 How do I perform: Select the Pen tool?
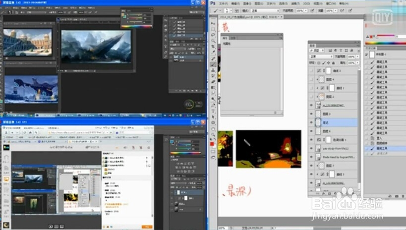click(x=213, y=106)
